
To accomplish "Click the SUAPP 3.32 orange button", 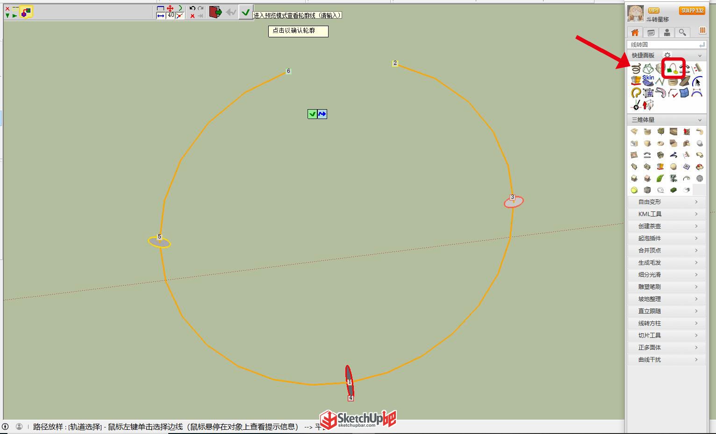I will pos(692,10).
